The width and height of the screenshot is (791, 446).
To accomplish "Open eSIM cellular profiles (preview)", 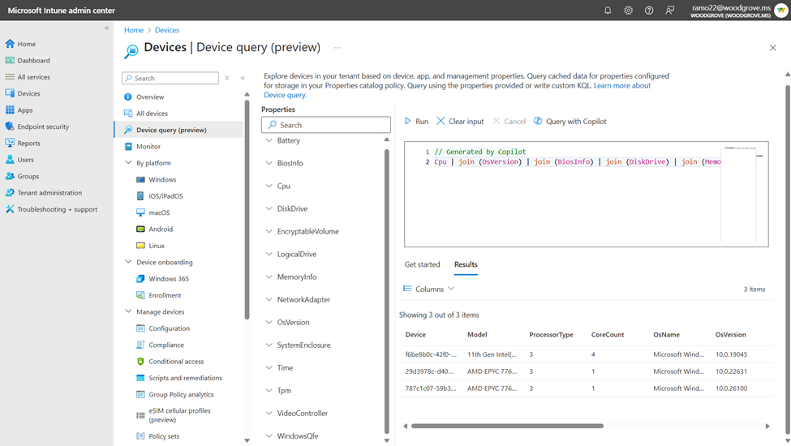I will coord(179,415).
